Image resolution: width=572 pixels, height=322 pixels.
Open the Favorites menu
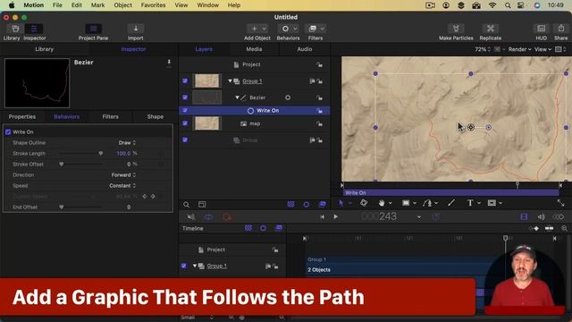(x=153, y=5)
